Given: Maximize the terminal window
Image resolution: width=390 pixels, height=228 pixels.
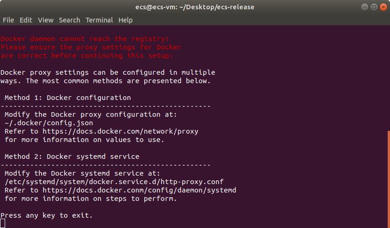Looking at the screenshot, I should tap(374, 7).
